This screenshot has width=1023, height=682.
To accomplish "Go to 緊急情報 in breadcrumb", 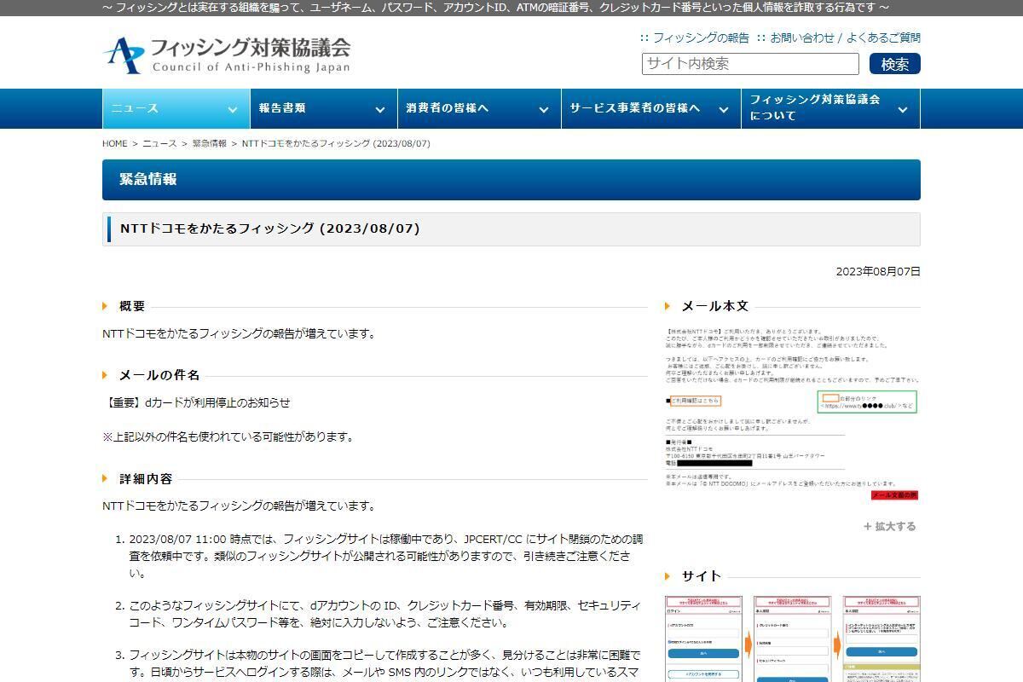I will [210, 143].
